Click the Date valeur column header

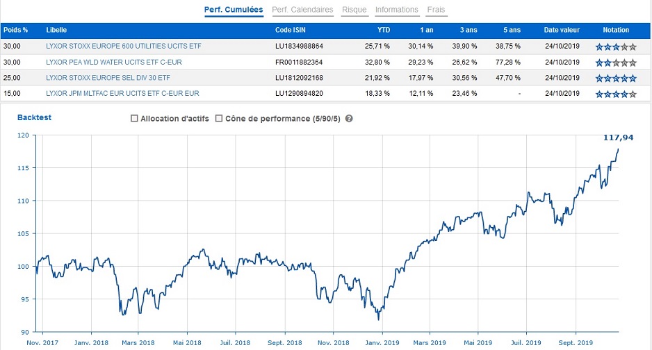[562, 30]
